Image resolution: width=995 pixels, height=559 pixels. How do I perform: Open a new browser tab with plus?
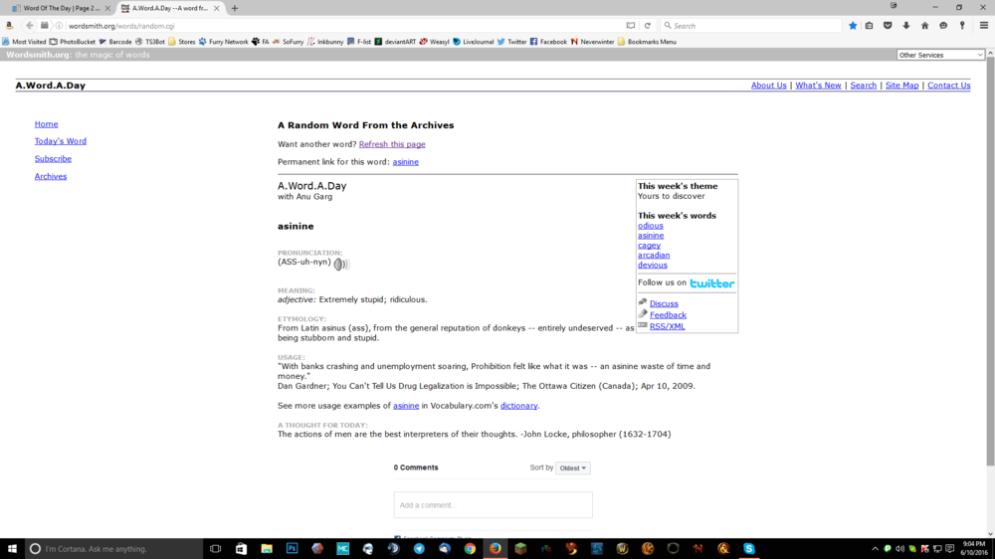click(235, 8)
